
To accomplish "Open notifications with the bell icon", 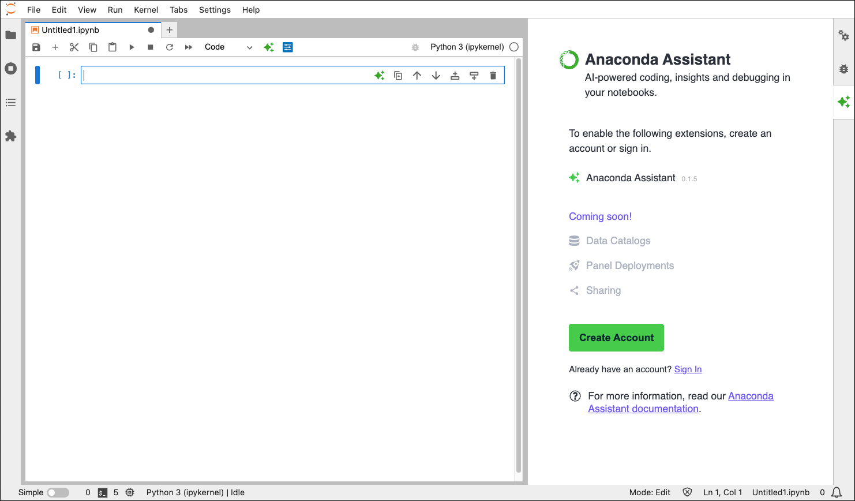I will pos(837,492).
